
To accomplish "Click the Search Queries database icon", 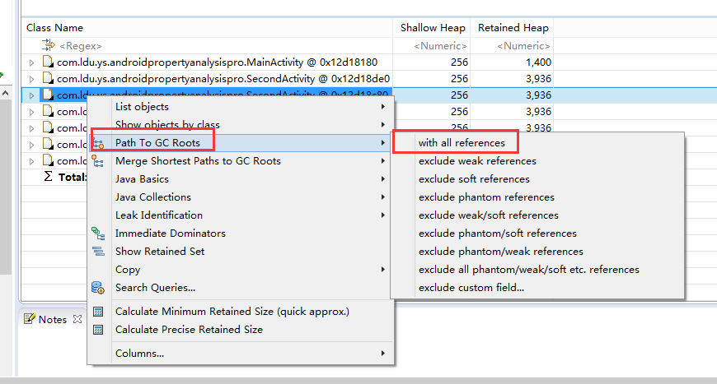I will click(x=98, y=288).
